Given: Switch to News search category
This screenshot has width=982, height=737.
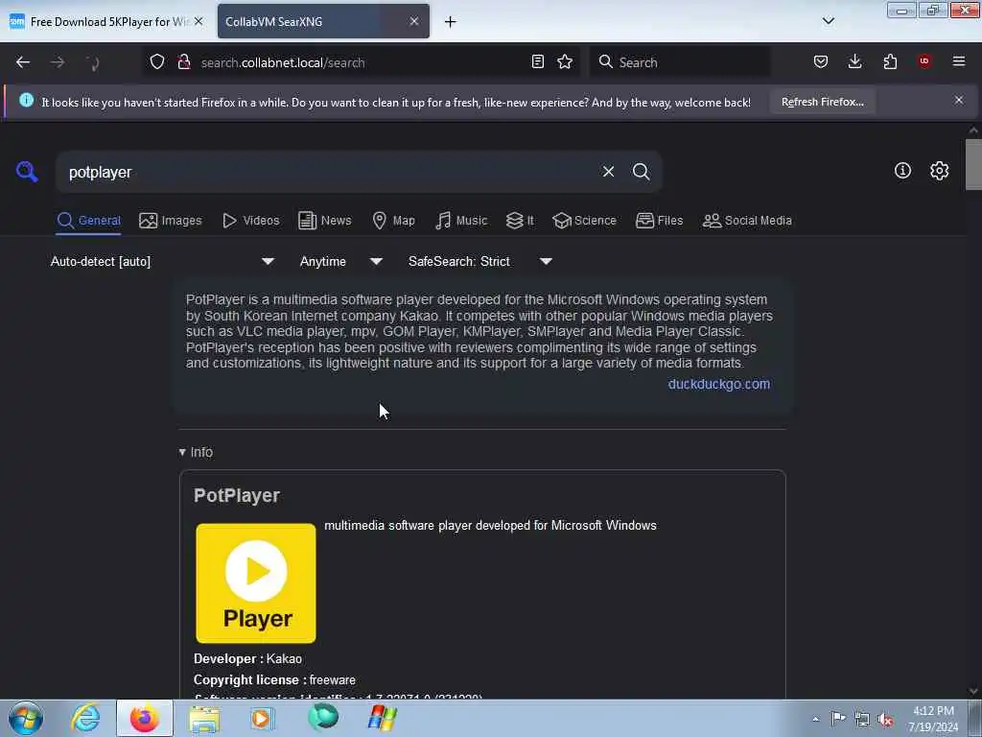Looking at the screenshot, I should click(325, 221).
